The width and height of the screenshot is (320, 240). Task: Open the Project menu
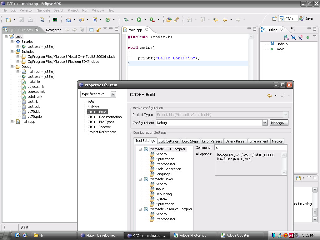(x=73, y=10)
